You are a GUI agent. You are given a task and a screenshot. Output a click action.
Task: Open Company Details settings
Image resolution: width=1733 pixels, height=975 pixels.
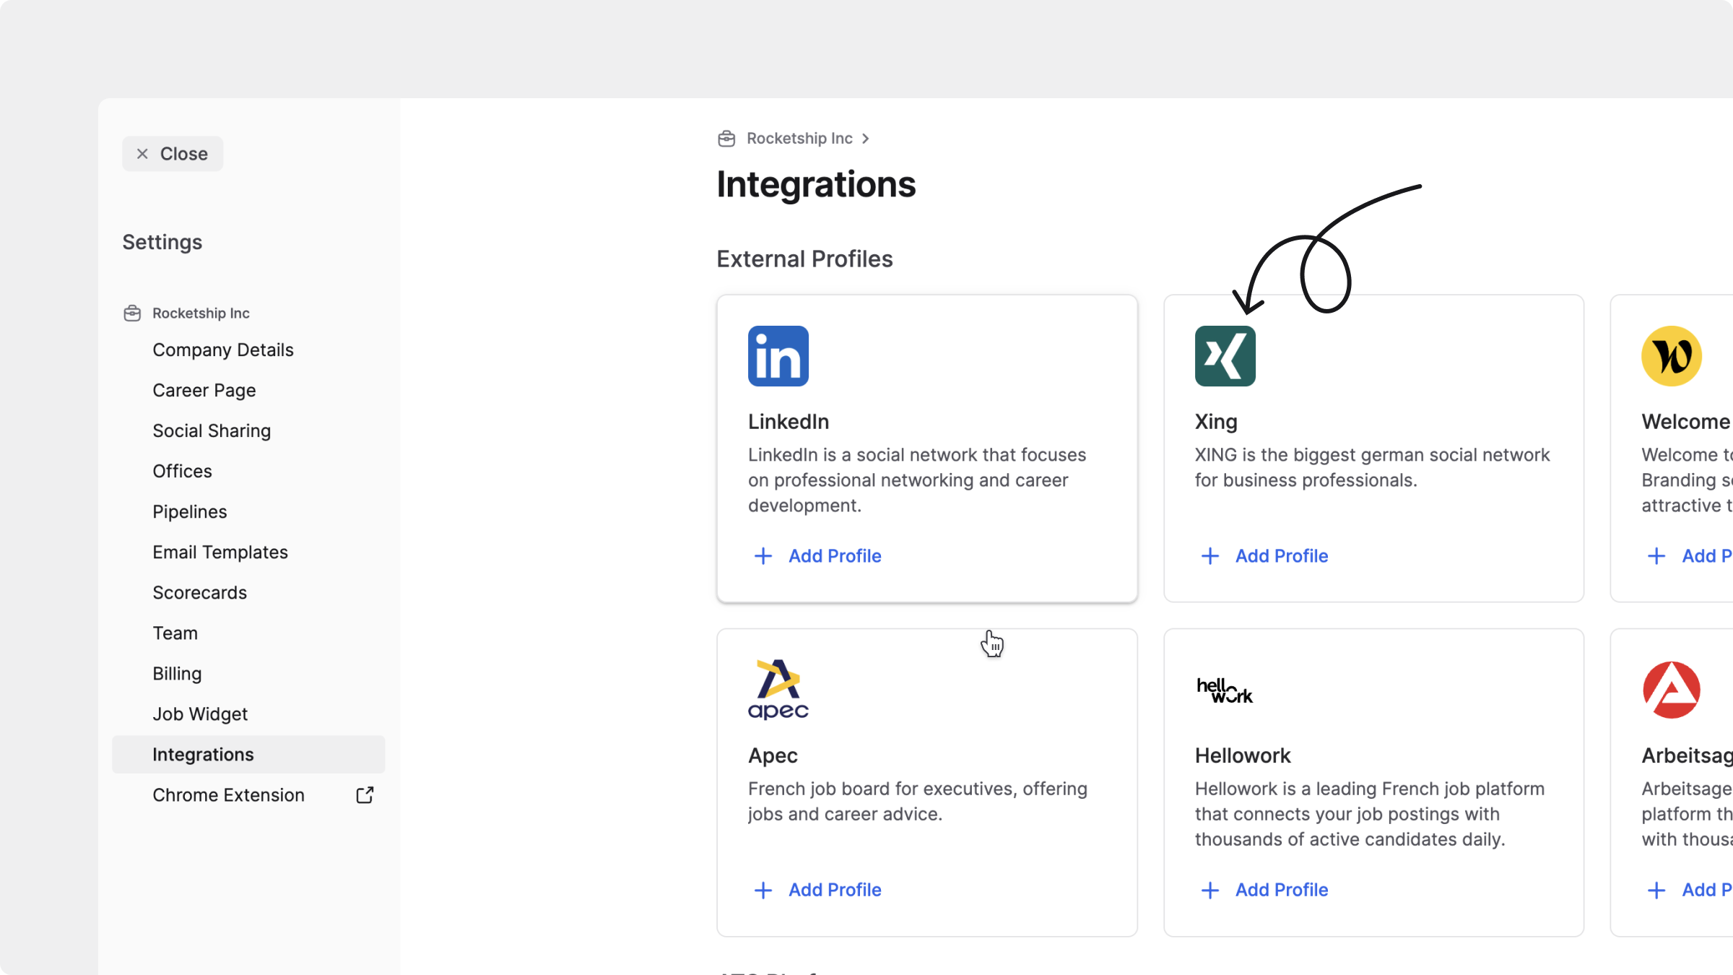222,350
